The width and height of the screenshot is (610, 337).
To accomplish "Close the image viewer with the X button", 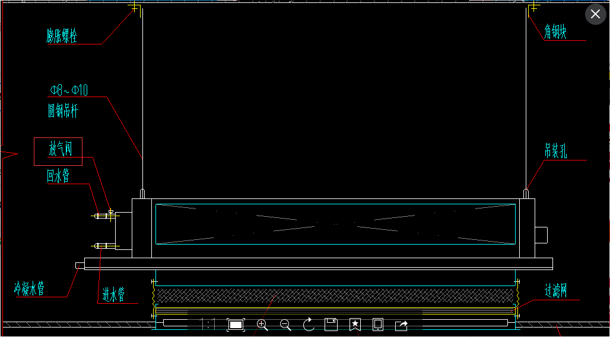I will [595, 14].
